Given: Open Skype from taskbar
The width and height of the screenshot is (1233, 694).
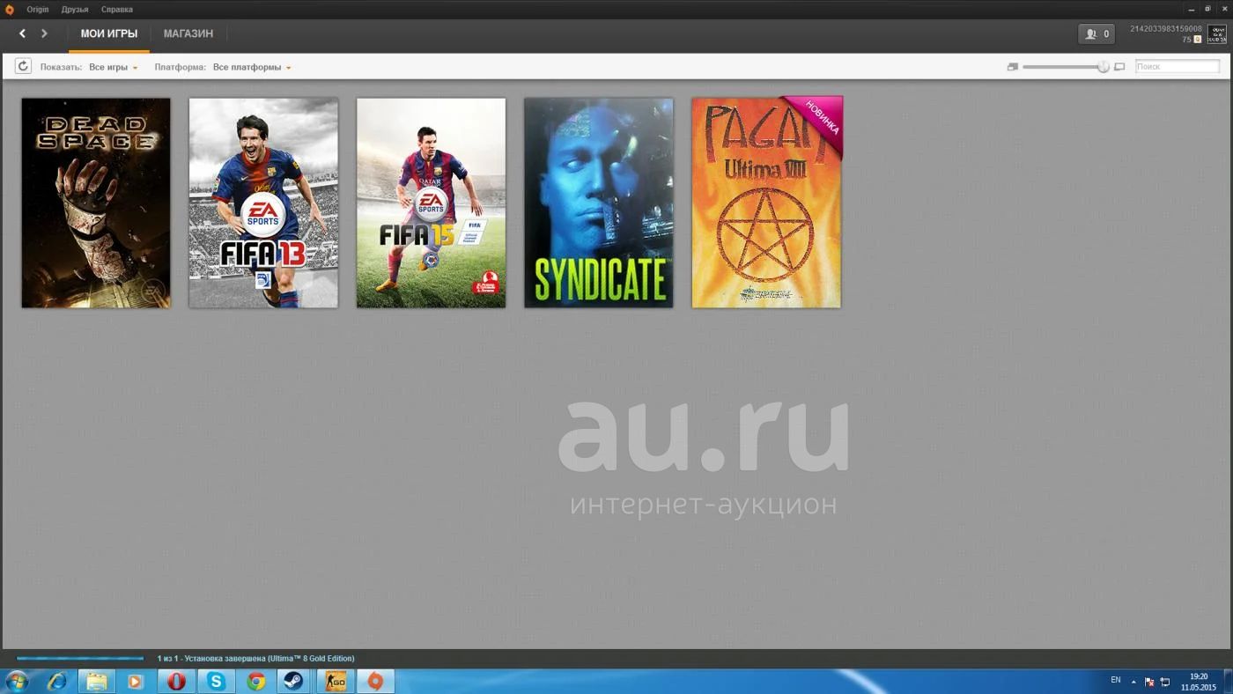Looking at the screenshot, I should pos(216,681).
